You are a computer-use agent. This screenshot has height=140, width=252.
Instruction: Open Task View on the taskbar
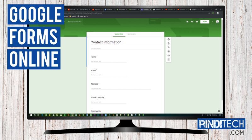tap(38, 115)
